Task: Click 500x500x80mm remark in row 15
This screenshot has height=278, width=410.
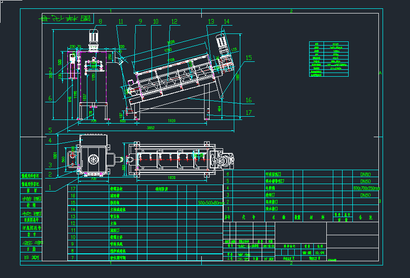Action: click(x=211, y=203)
